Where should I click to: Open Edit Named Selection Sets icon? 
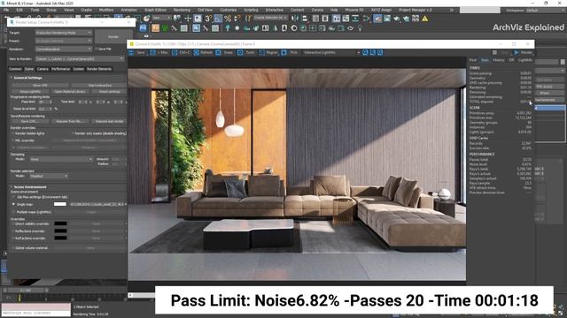[x=248, y=19]
